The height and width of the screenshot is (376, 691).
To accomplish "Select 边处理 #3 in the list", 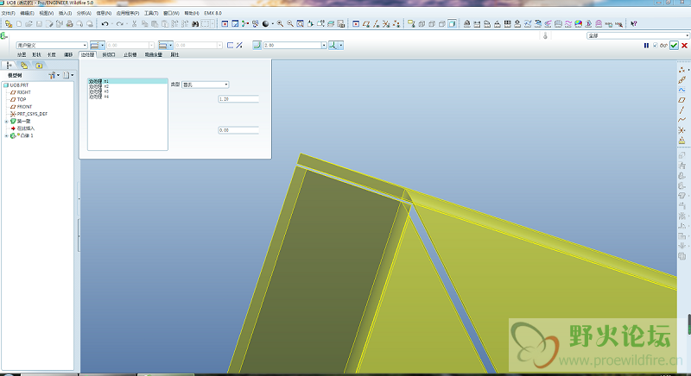I will pyautogui.click(x=98, y=91).
